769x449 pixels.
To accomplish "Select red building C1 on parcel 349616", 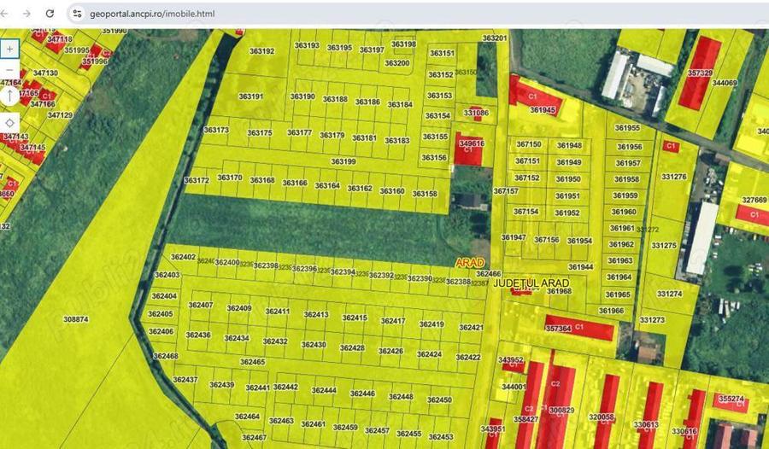I will click(x=469, y=145).
